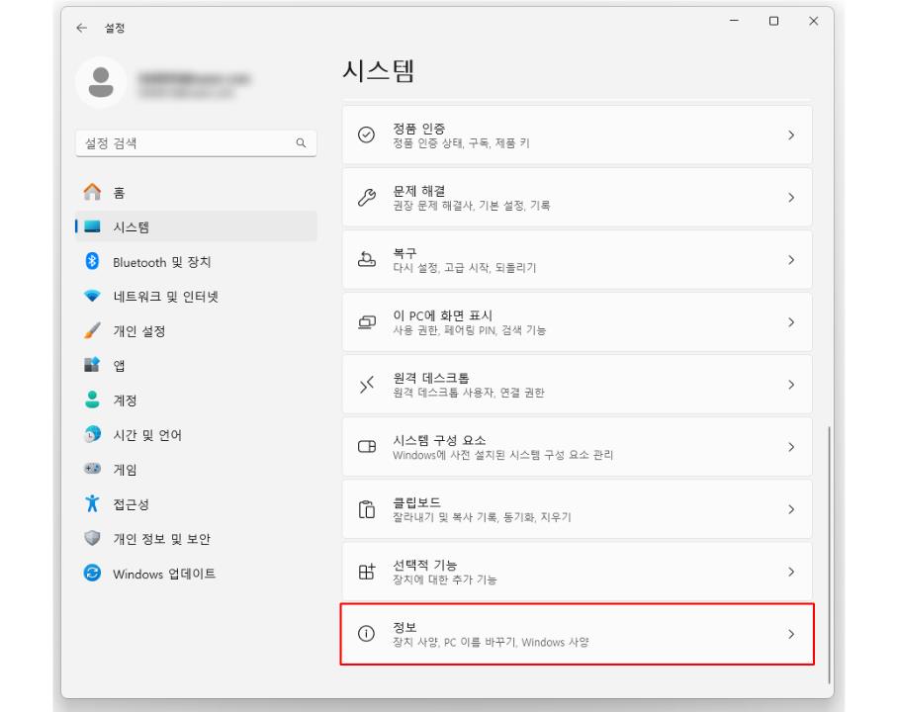Click the 시스템 구성 요소 icon
This screenshot has height=712, width=897.
click(366, 447)
